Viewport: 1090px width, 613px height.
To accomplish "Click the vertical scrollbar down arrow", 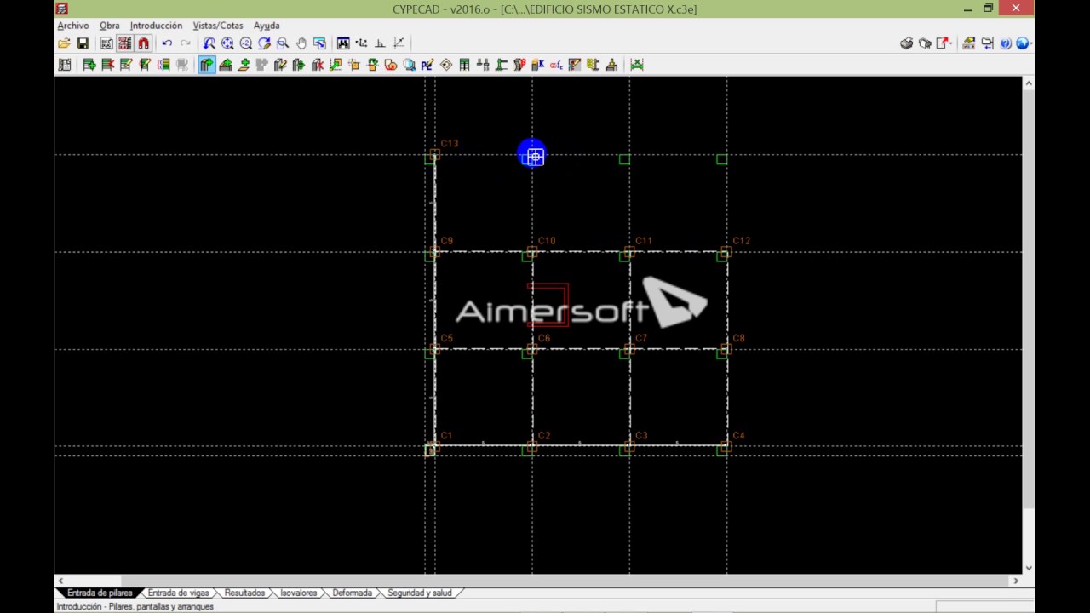I will 1029,568.
